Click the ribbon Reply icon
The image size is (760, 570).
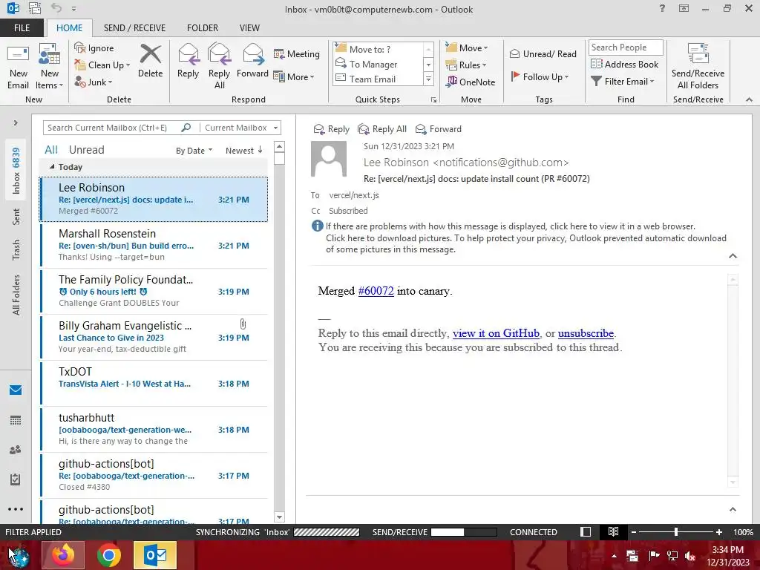188,53
